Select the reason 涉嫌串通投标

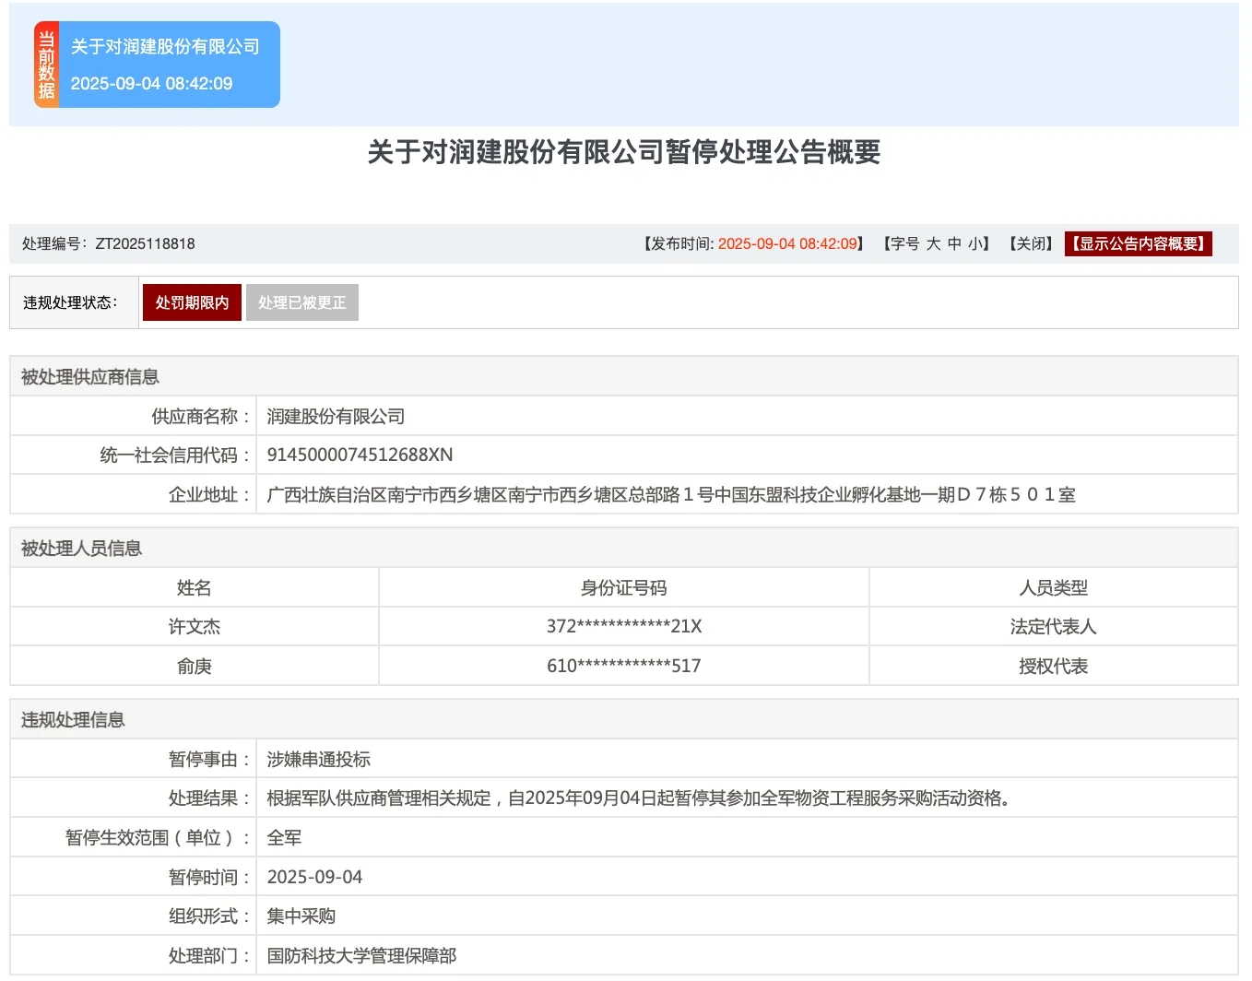pyautogui.click(x=319, y=759)
